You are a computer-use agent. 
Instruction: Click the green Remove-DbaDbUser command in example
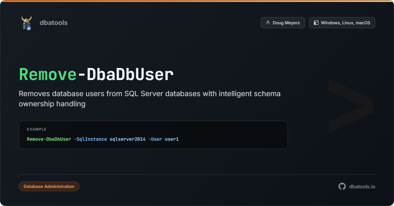[x=49, y=139]
